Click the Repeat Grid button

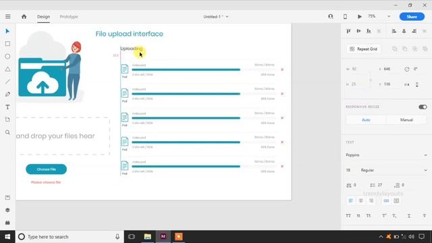pos(363,49)
